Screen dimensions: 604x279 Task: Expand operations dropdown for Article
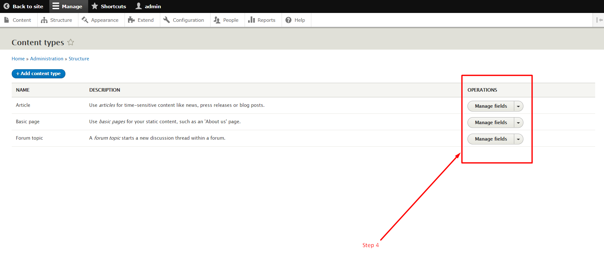[x=518, y=106]
